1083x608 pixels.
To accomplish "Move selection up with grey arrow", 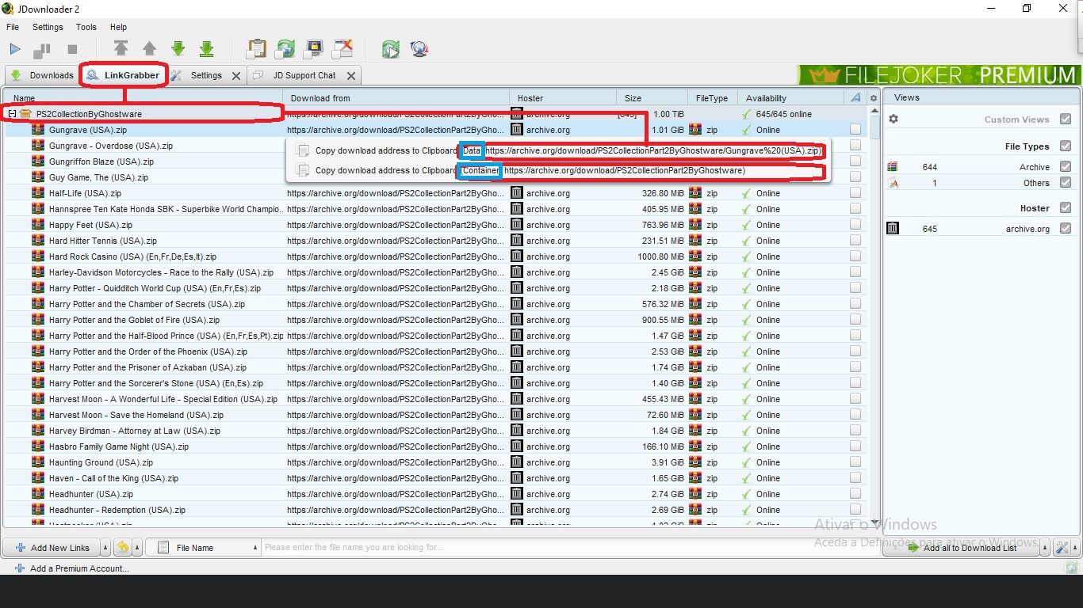I will 149,49.
